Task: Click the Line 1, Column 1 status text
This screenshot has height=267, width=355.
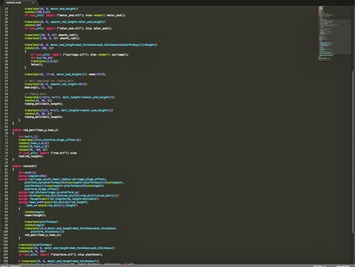Action: tap(11, 266)
